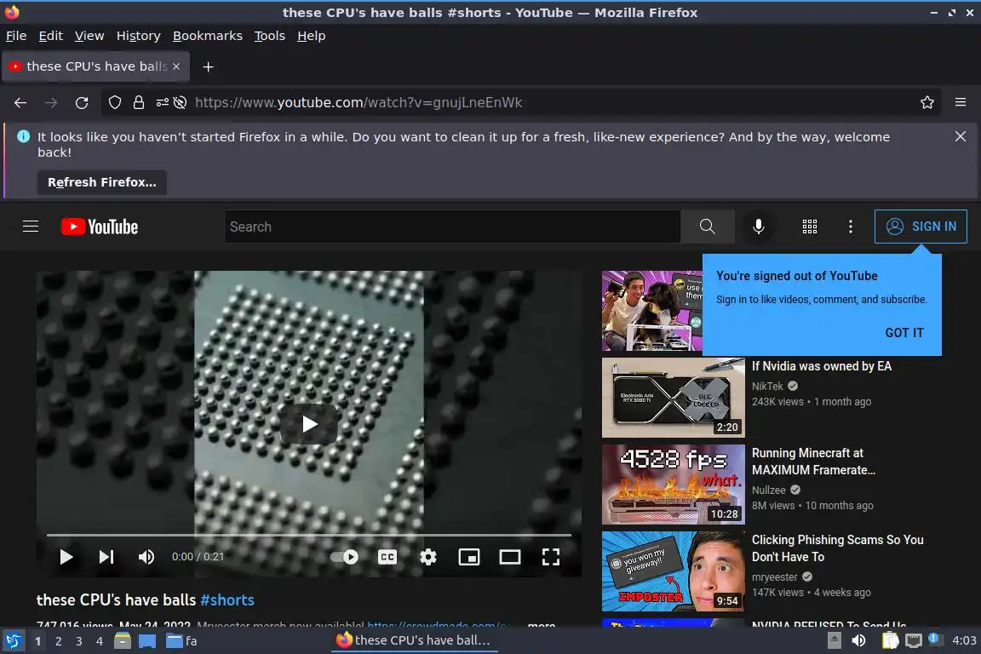Open 'Running Minecraft at MAXIMUM Framerate' title
This screenshot has height=654, width=981.
(813, 462)
